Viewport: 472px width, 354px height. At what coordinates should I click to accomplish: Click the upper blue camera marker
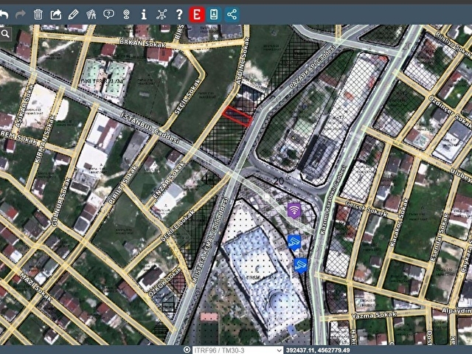(294, 243)
